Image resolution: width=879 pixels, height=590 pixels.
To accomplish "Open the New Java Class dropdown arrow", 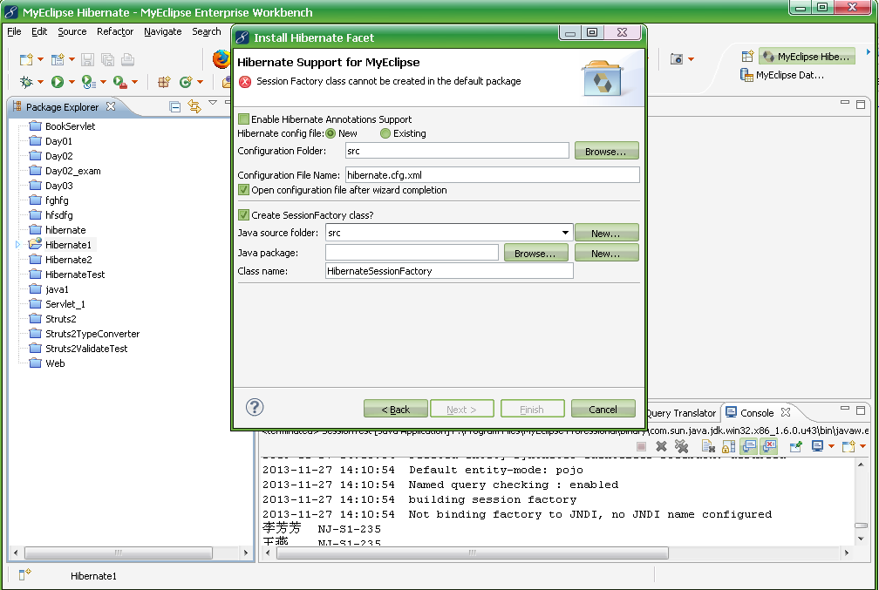I will (201, 82).
